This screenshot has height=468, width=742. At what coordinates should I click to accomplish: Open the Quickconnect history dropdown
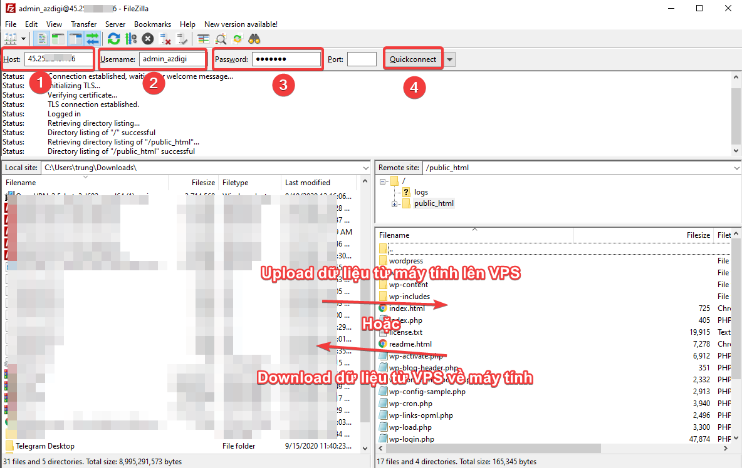pos(450,59)
